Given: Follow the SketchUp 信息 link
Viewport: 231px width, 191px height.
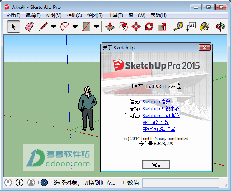Looking at the screenshot, I should tap(156, 102).
